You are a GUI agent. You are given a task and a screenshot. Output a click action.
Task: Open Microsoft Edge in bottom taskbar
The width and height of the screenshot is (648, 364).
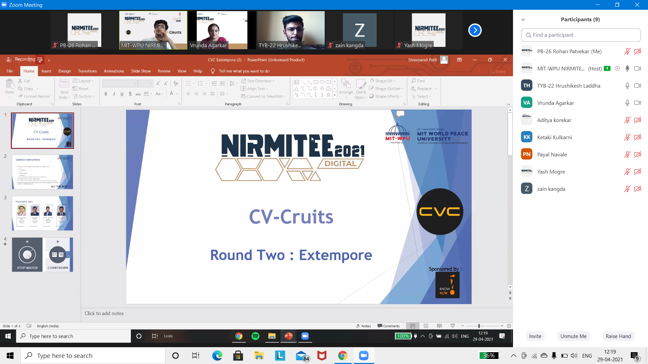point(217,356)
